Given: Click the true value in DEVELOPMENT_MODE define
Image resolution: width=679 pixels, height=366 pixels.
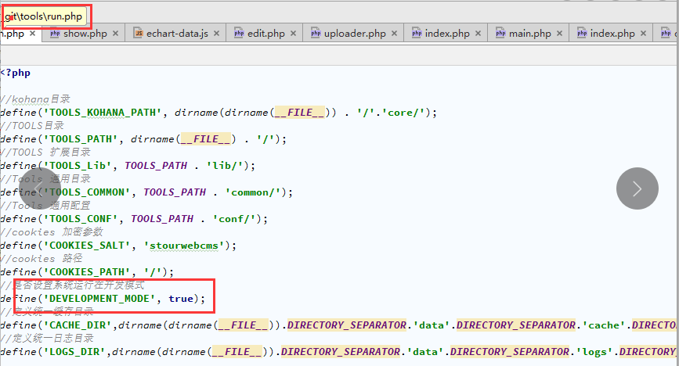Looking at the screenshot, I should pyautogui.click(x=180, y=299).
